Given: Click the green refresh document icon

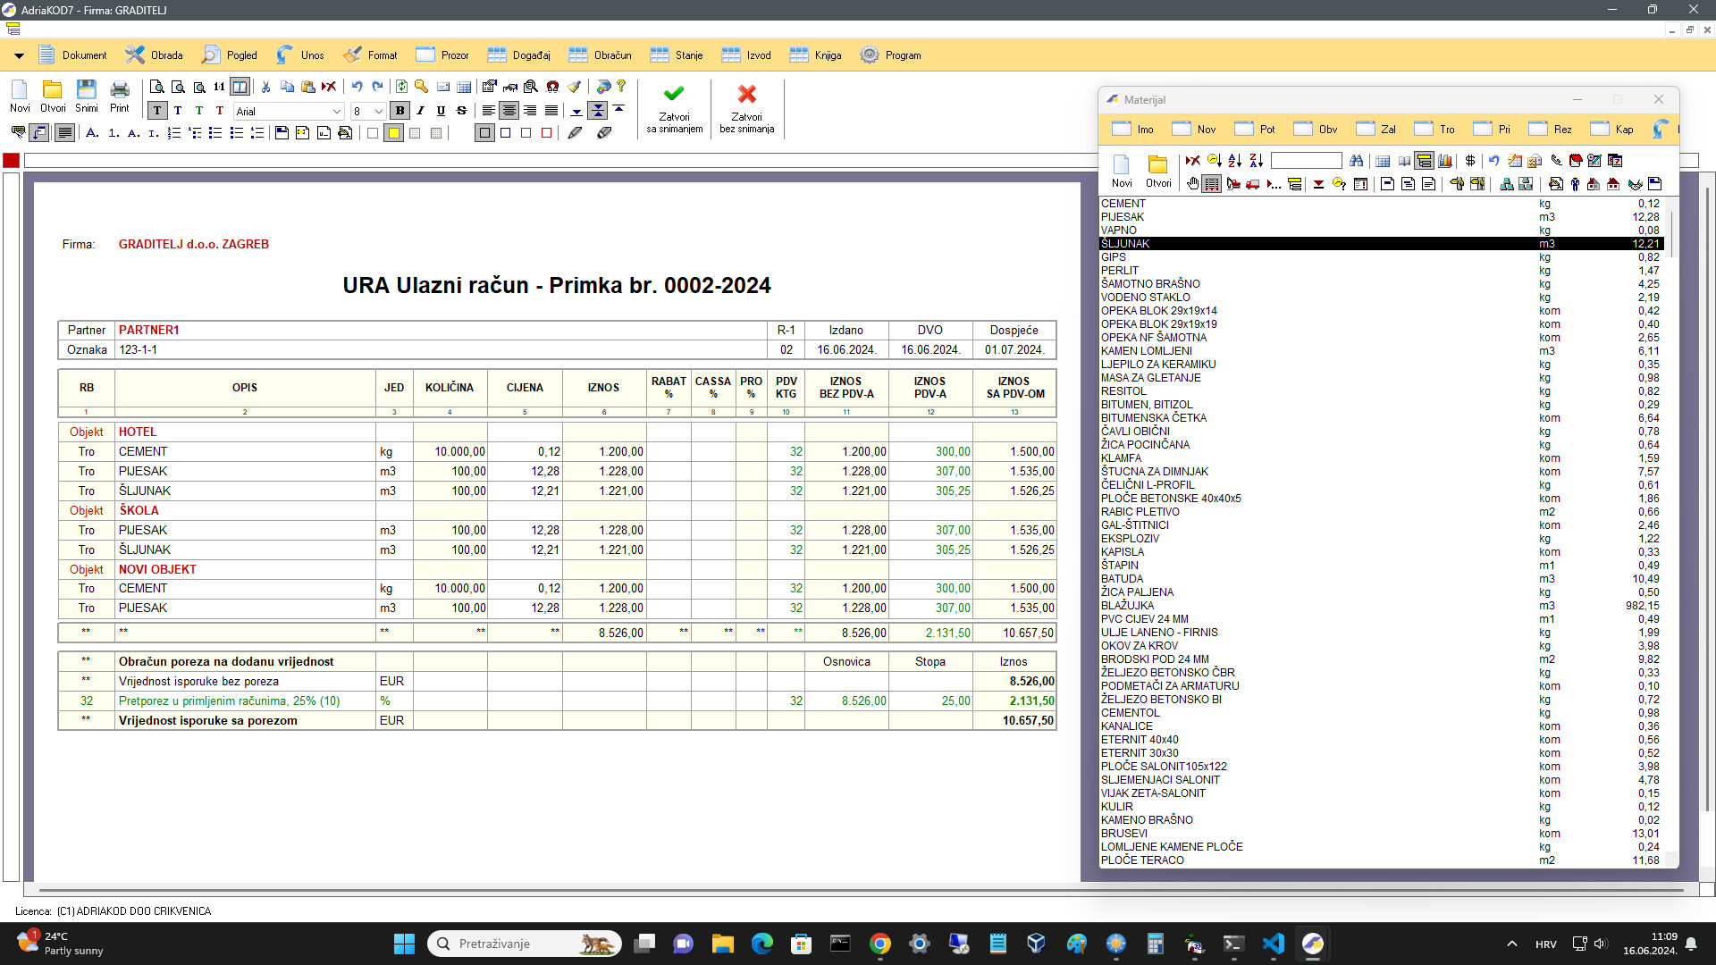Looking at the screenshot, I should [401, 87].
